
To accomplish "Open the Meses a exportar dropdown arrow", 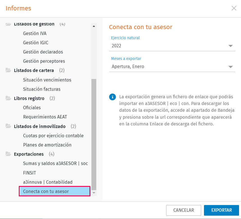I will (x=231, y=67).
